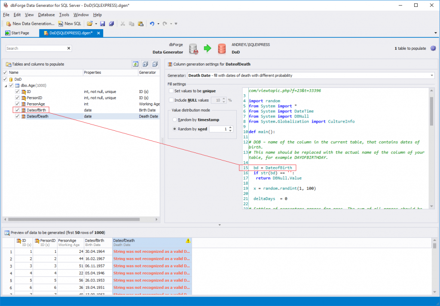440x306 pixels.
Task: Open the Database menu
Action: tap(46, 15)
